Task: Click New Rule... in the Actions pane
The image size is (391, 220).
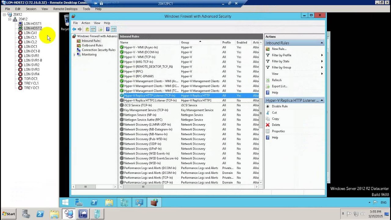Action: coord(279,49)
